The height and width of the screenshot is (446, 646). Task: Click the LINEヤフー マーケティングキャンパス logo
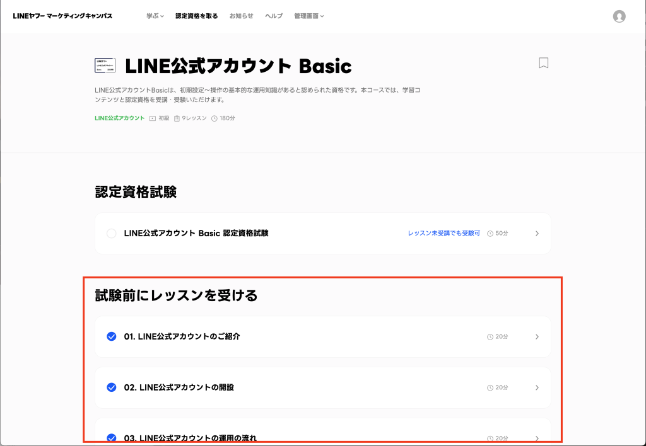pyautogui.click(x=62, y=16)
